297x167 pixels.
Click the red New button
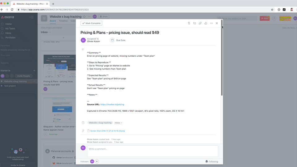[x=265, y=18]
